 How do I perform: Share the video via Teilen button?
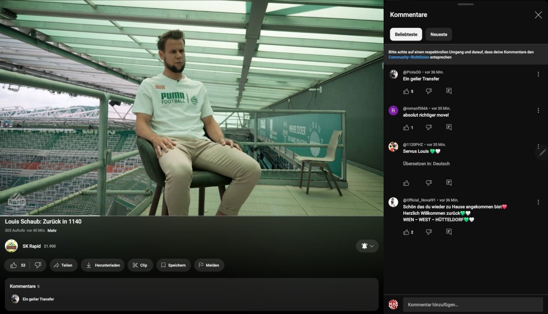coord(63,265)
